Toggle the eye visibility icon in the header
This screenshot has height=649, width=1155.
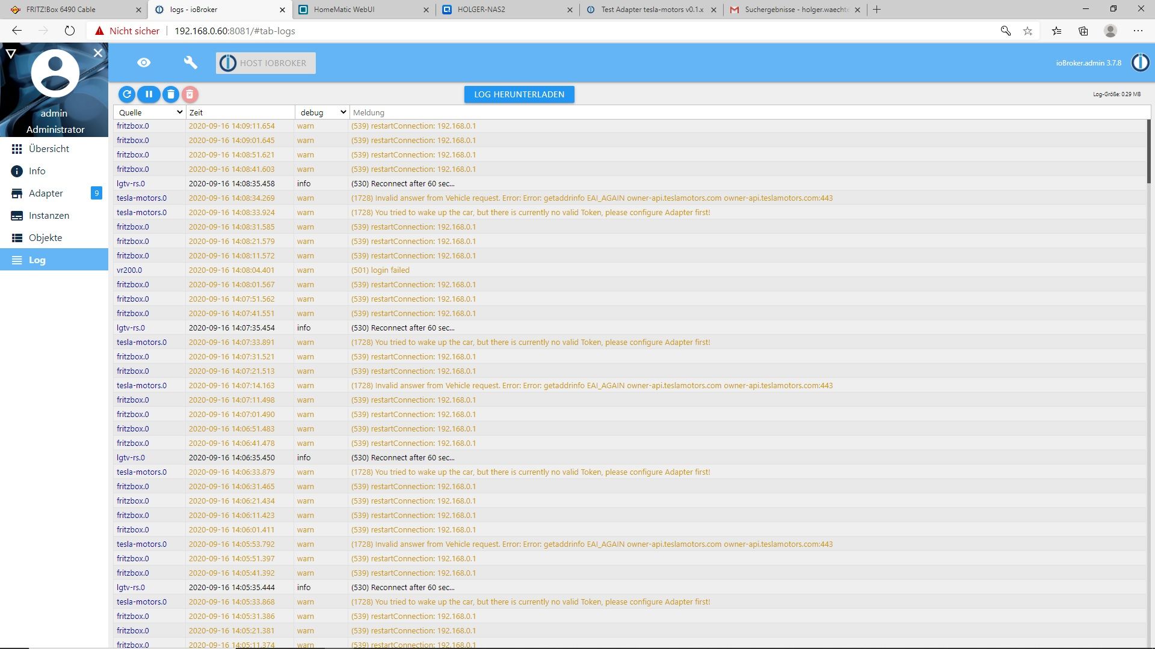(144, 63)
